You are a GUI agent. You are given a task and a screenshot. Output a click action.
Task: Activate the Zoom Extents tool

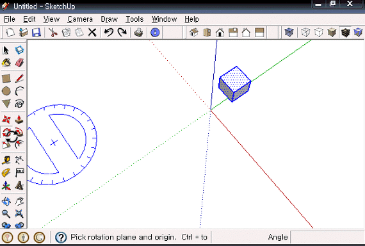[x=19, y=214]
